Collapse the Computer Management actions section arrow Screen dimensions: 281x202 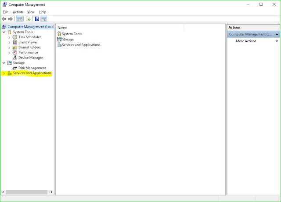pos(277,34)
